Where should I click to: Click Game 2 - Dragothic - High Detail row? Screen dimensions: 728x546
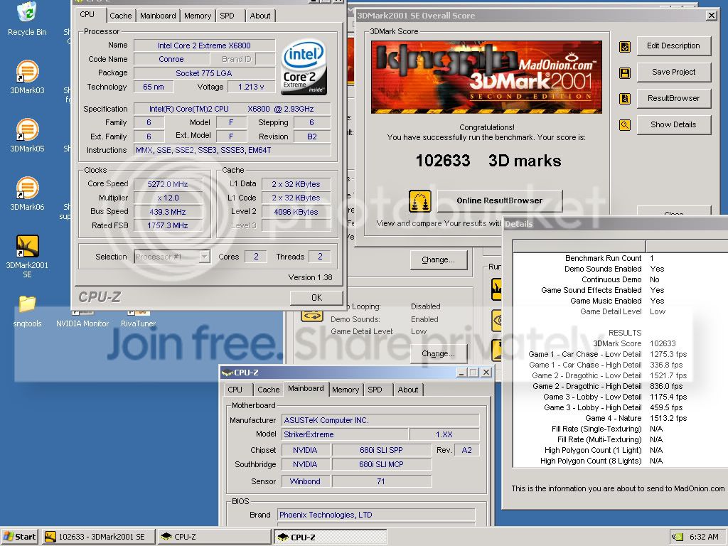click(x=620, y=386)
